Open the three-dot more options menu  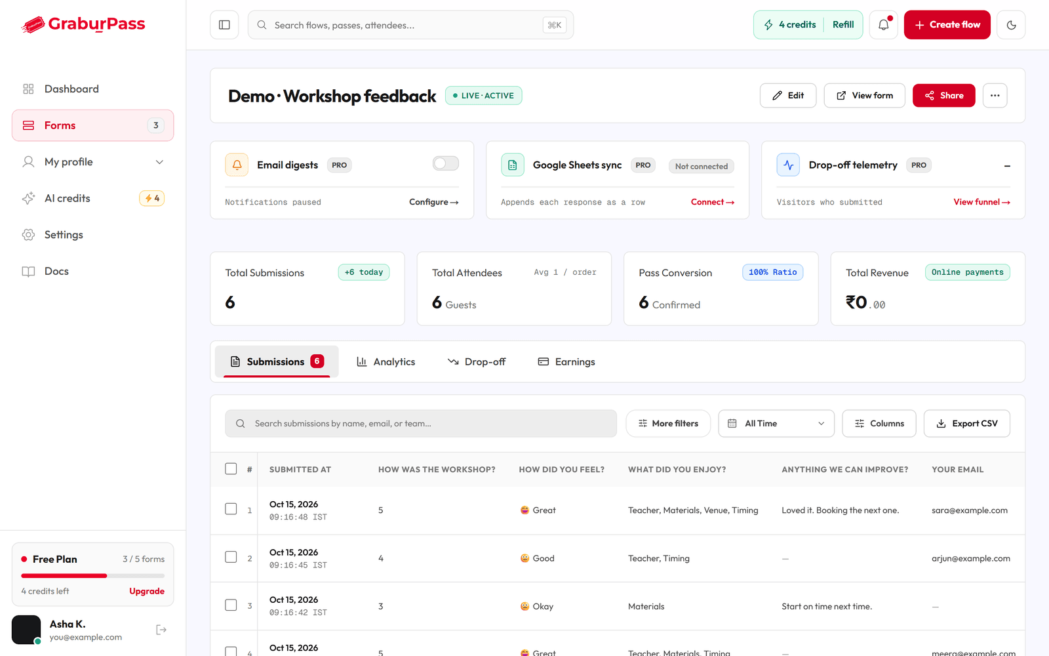pyautogui.click(x=995, y=96)
